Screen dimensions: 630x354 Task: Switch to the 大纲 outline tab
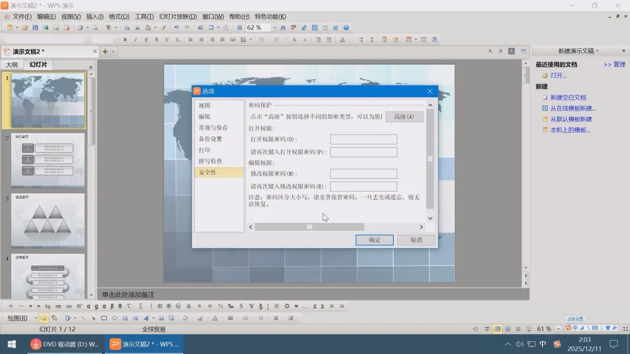pos(12,65)
